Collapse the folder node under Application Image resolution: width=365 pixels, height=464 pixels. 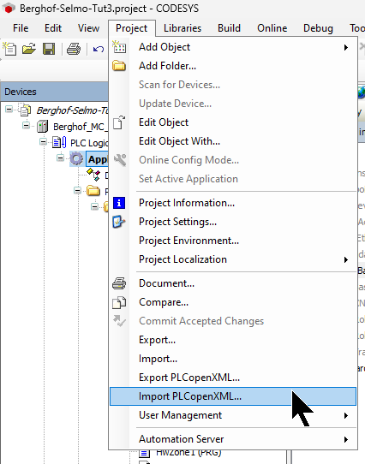(78, 190)
